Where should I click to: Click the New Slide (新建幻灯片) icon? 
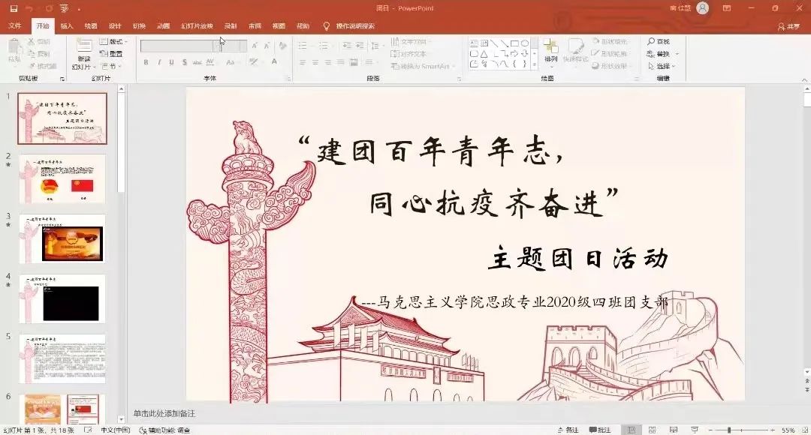(84, 46)
